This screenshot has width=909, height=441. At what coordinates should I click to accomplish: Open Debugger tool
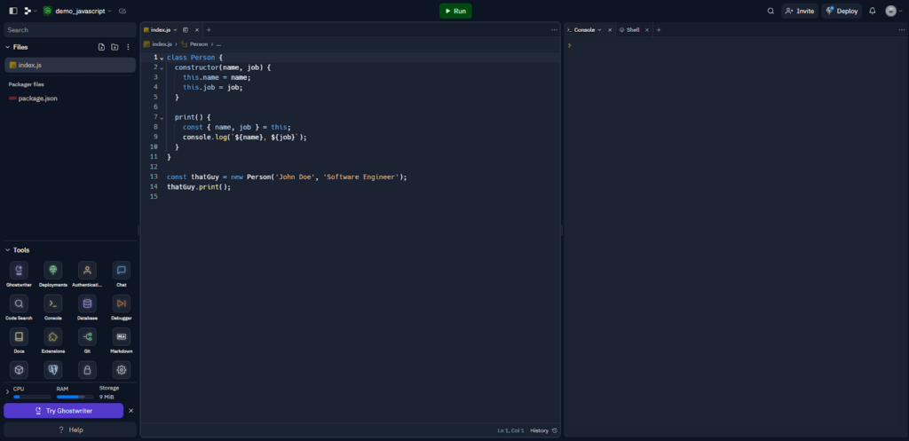(121, 303)
